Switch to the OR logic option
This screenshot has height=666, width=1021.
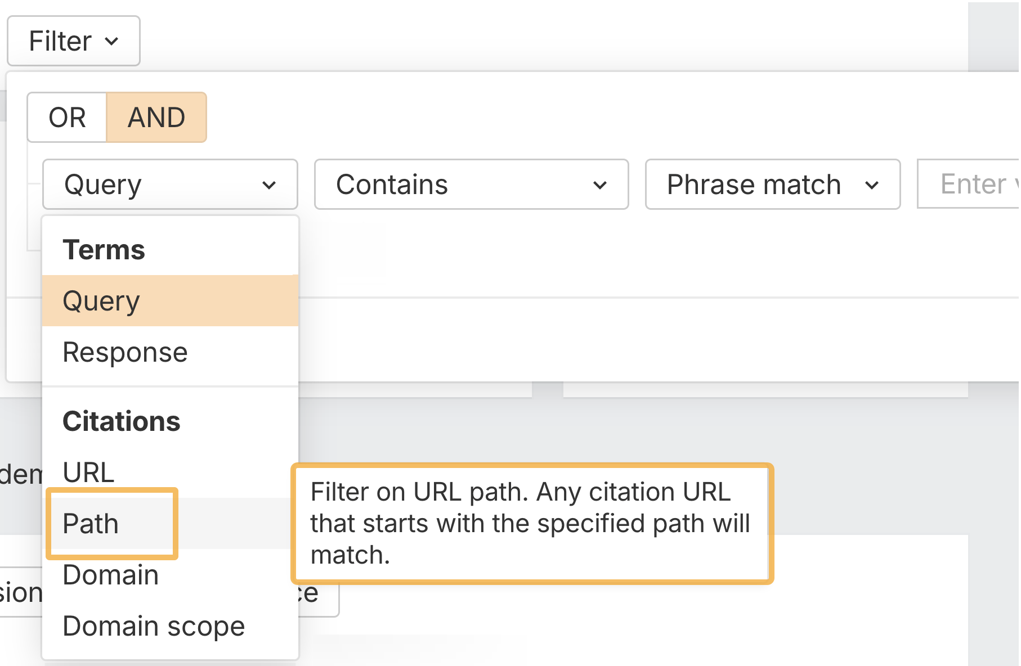[x=66, y=117]
